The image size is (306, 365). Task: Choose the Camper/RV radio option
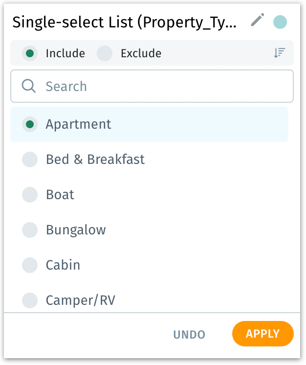tap(30, 300)
